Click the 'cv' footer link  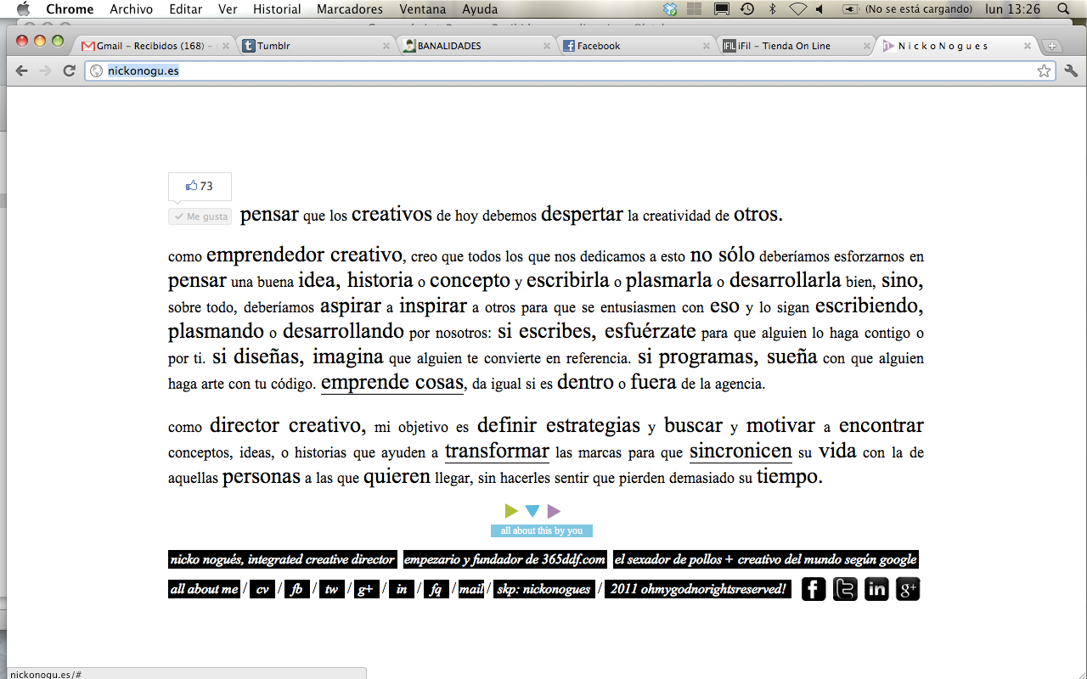pyautogui.click(x=262, y=589)
